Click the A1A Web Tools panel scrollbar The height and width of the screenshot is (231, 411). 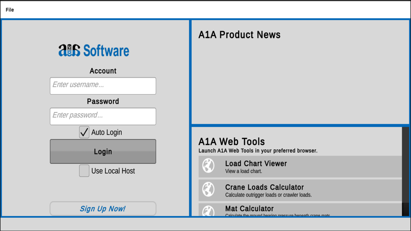pos(406,172)
